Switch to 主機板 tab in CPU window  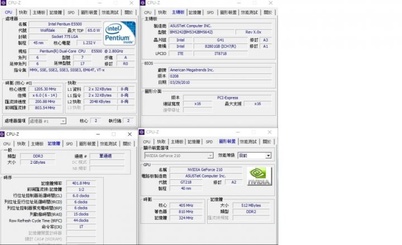(39, 12)
